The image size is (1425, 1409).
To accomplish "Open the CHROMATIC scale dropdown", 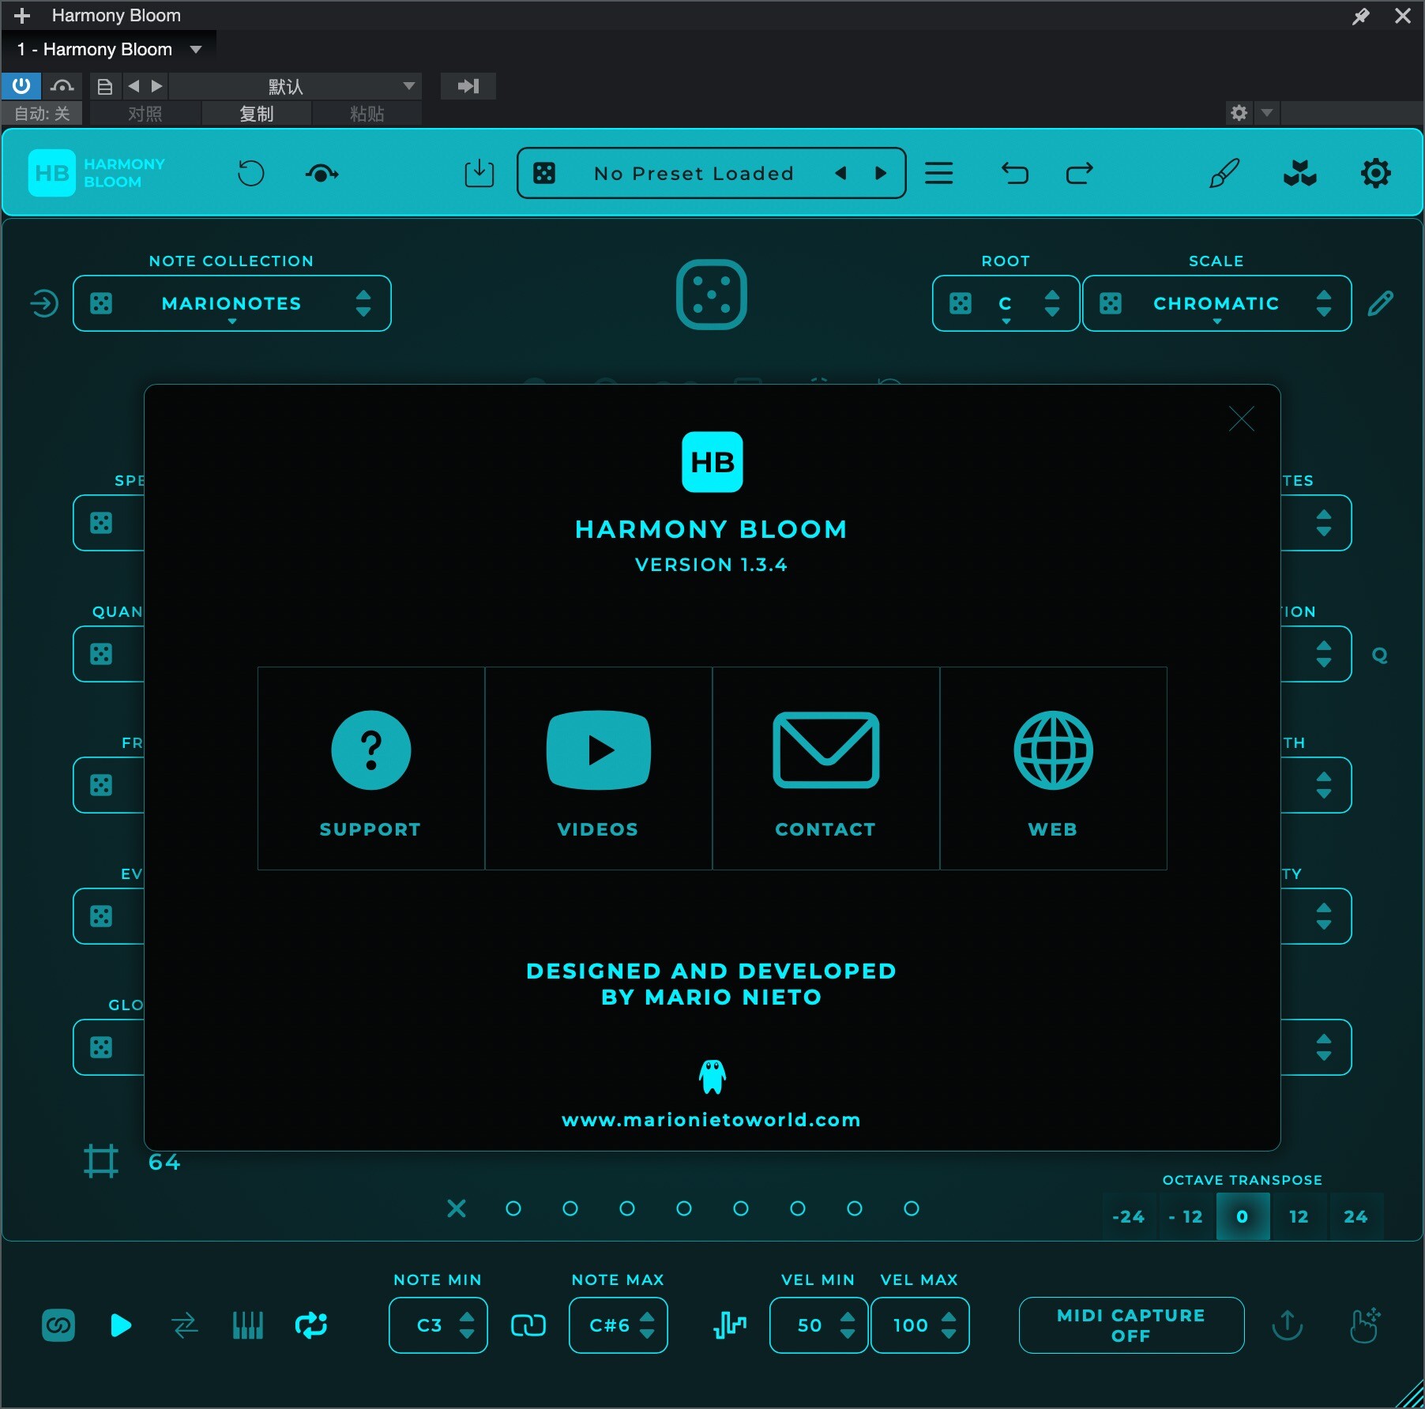I will (x=1216, y=304).
